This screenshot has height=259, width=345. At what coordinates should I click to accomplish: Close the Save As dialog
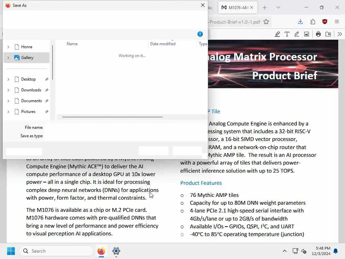pos(202,5)
